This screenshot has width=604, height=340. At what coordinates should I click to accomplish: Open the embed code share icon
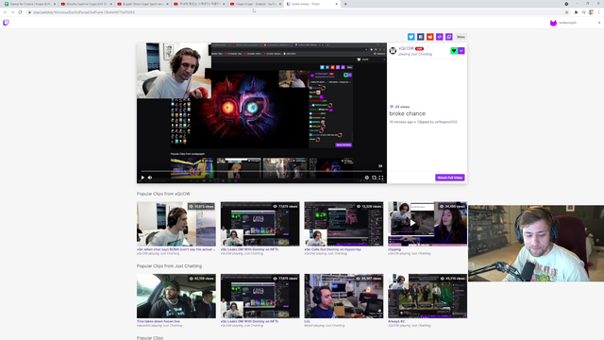440,37
